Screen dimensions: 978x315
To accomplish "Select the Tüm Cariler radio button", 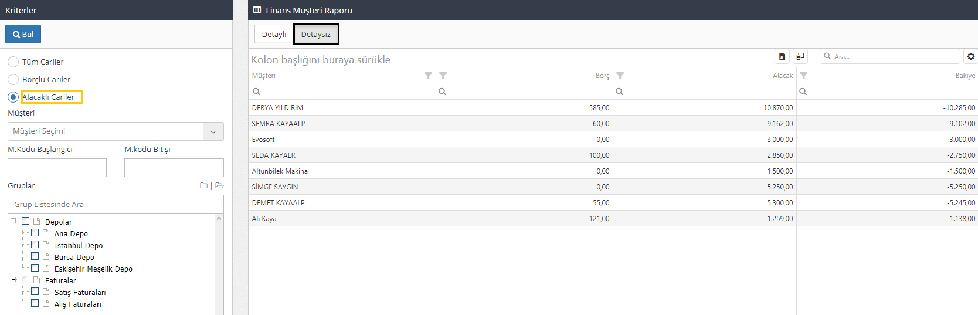I will (x=13, y=62).
